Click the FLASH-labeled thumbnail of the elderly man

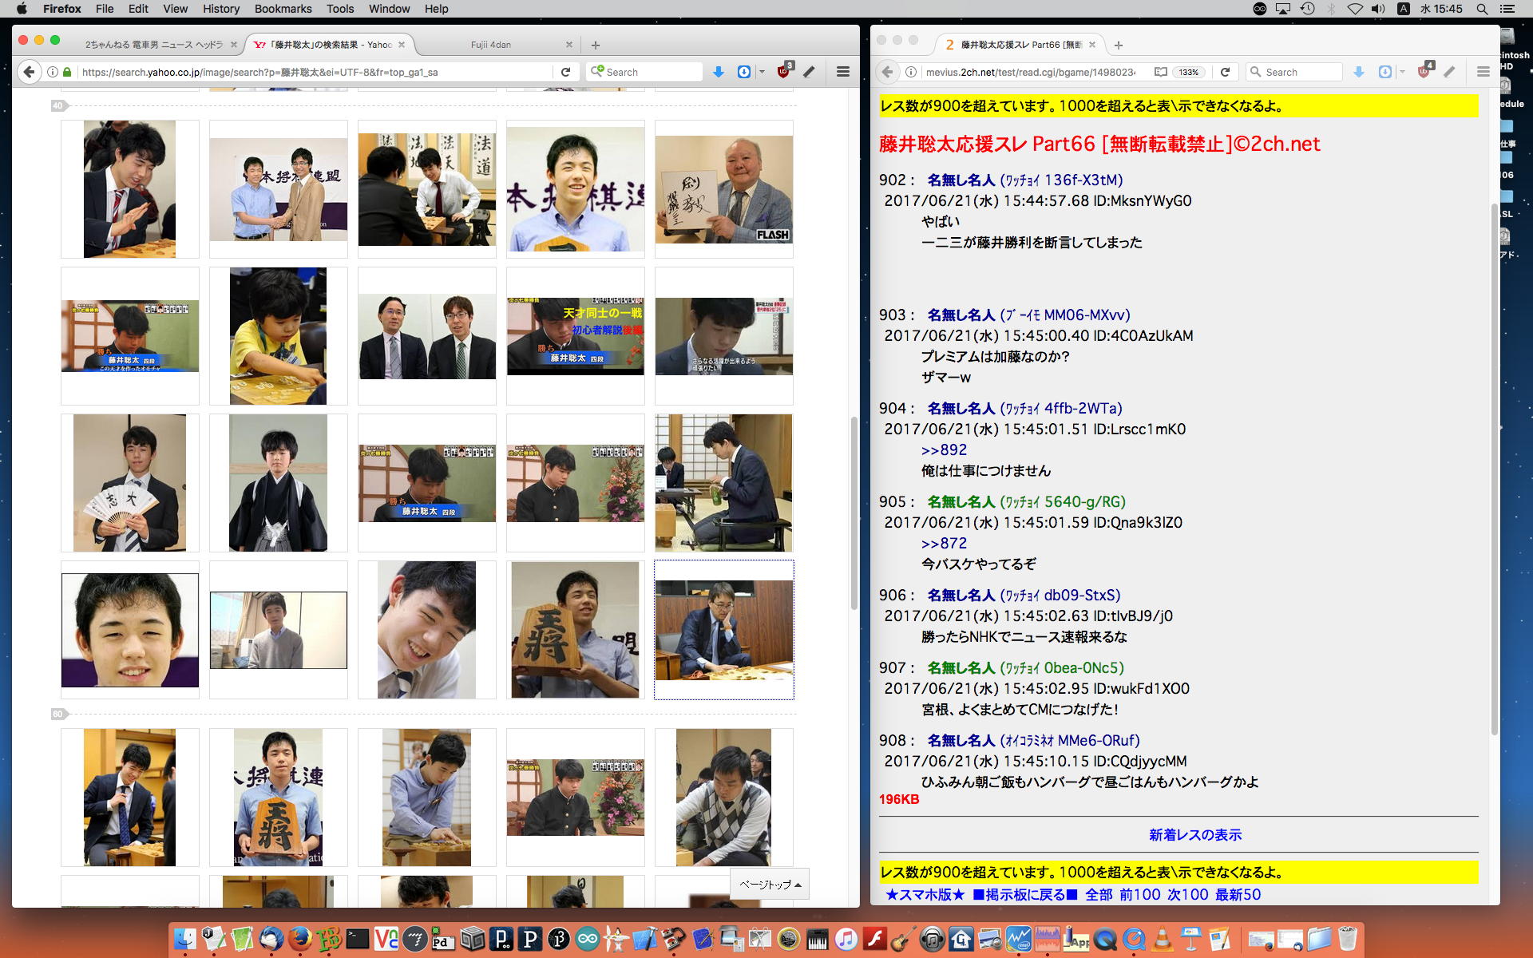[x=723, y=189]
